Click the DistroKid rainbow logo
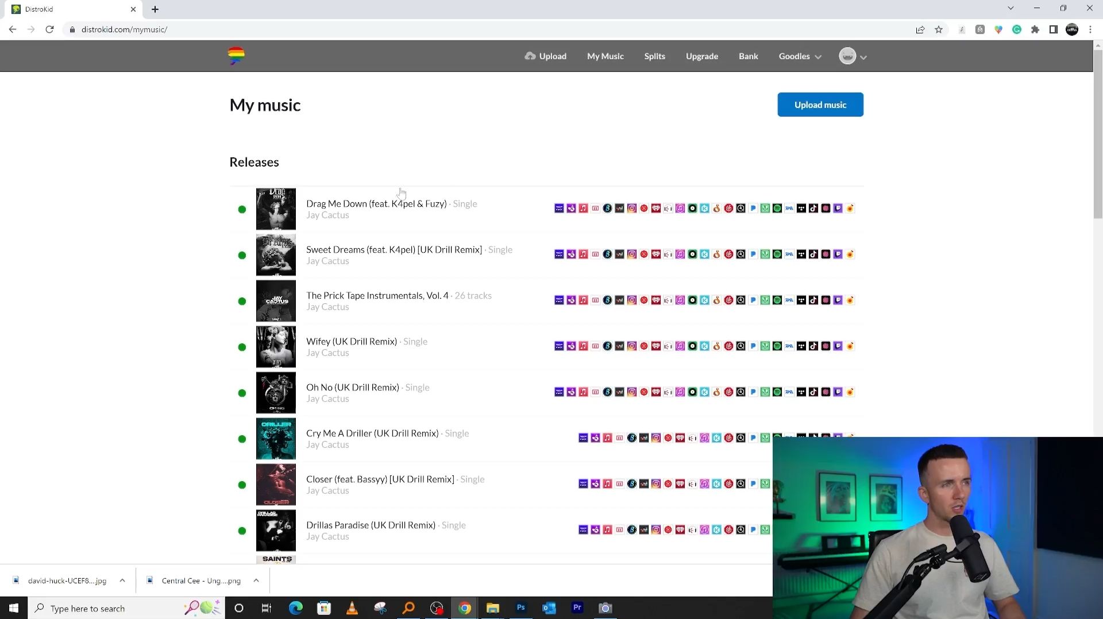Image resolution: width=1103 pixels, height=619 pixels. (x=236, y=56)
